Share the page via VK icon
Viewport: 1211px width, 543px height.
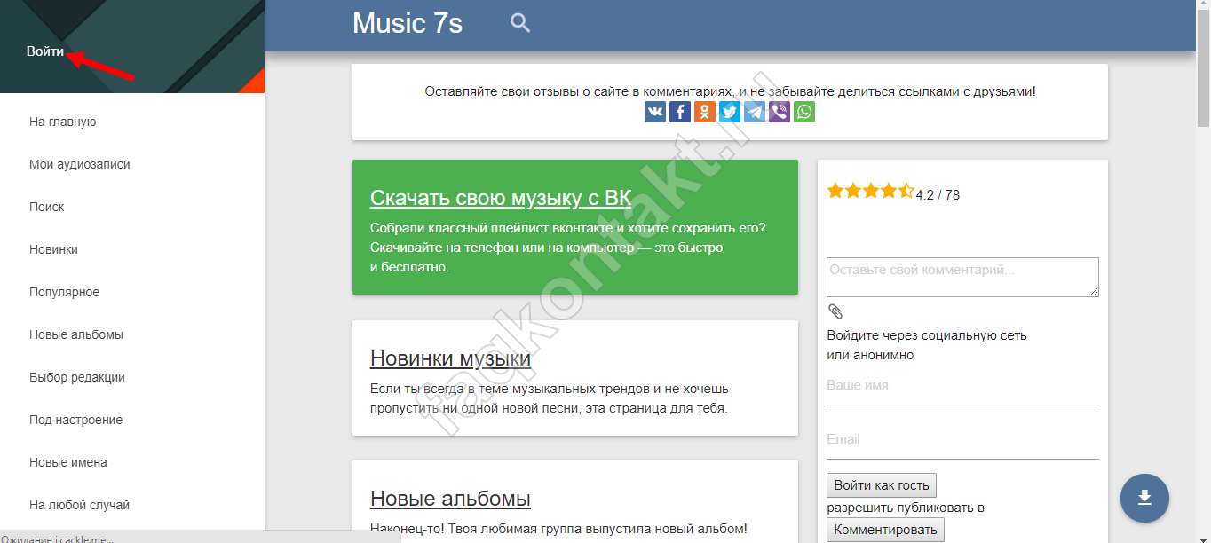(655, 112)
